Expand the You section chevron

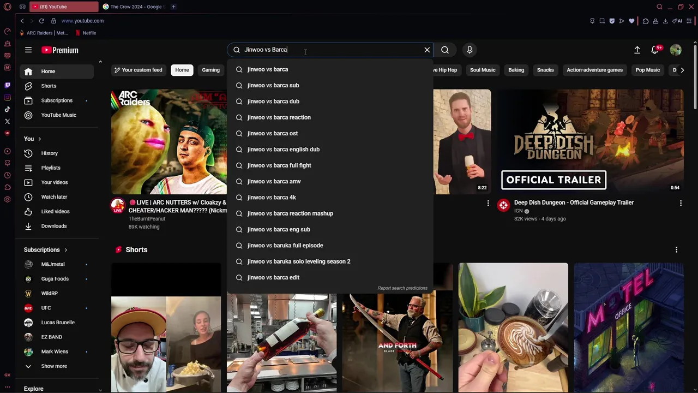[x=39, y=139]
